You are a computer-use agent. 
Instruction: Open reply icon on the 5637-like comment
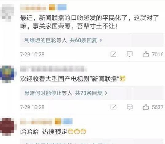[130, 107]
